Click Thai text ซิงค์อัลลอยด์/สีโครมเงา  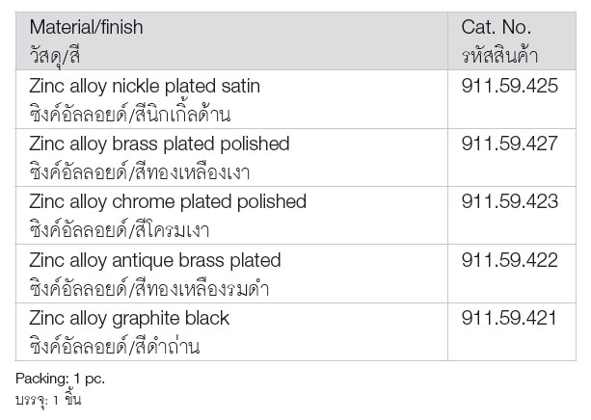[120, 230]
